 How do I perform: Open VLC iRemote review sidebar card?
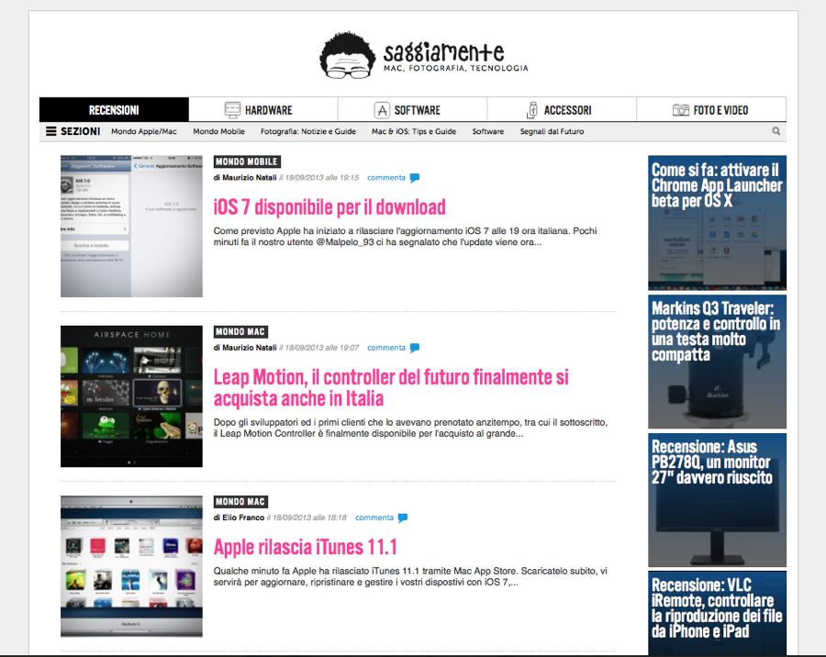717,613
